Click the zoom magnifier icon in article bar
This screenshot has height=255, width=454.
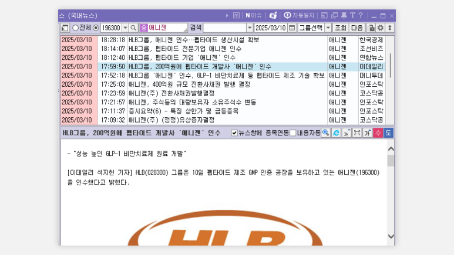point(326,132)
